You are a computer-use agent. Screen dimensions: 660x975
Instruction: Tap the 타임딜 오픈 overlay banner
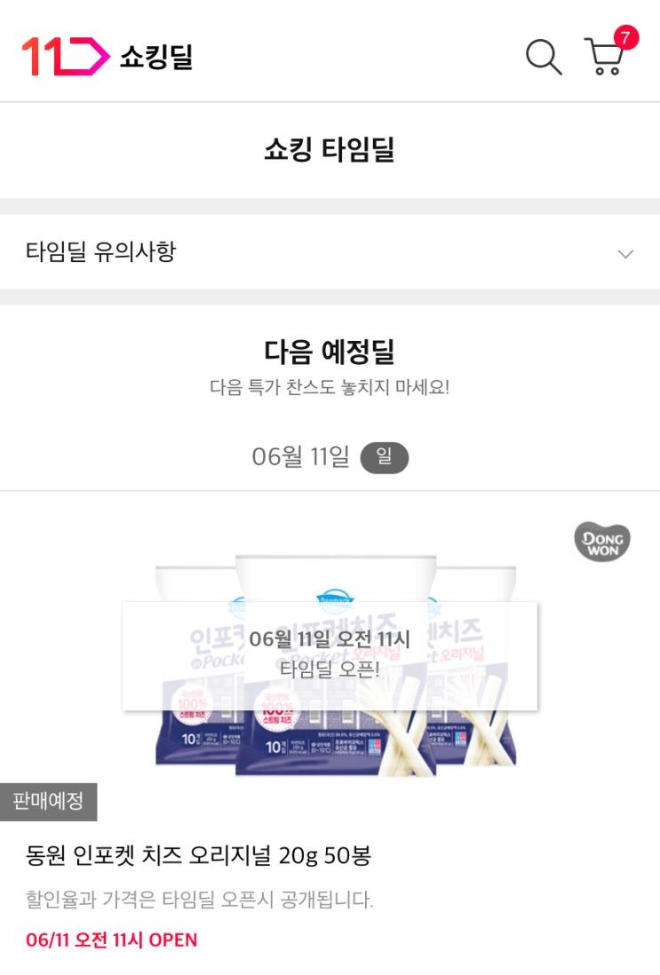pos(330,655)
